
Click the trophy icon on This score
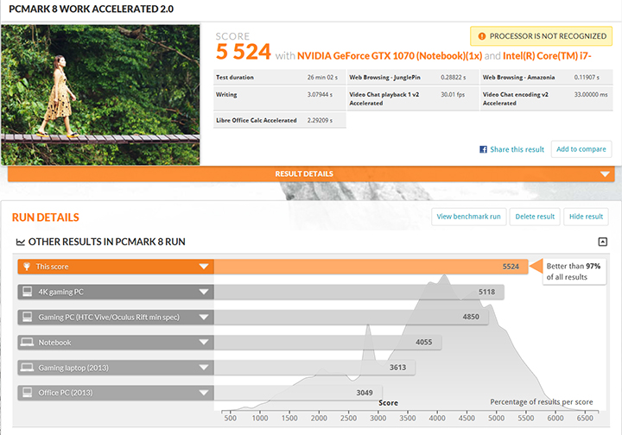click(x=27, y=267)
